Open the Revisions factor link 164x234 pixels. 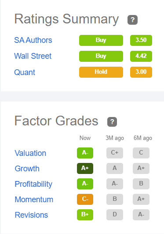(x=31, y=215)
